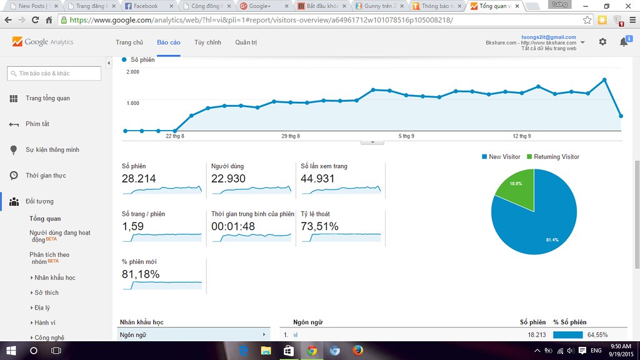Collapse the chart with the handle arrow

(x=372, y=142)
